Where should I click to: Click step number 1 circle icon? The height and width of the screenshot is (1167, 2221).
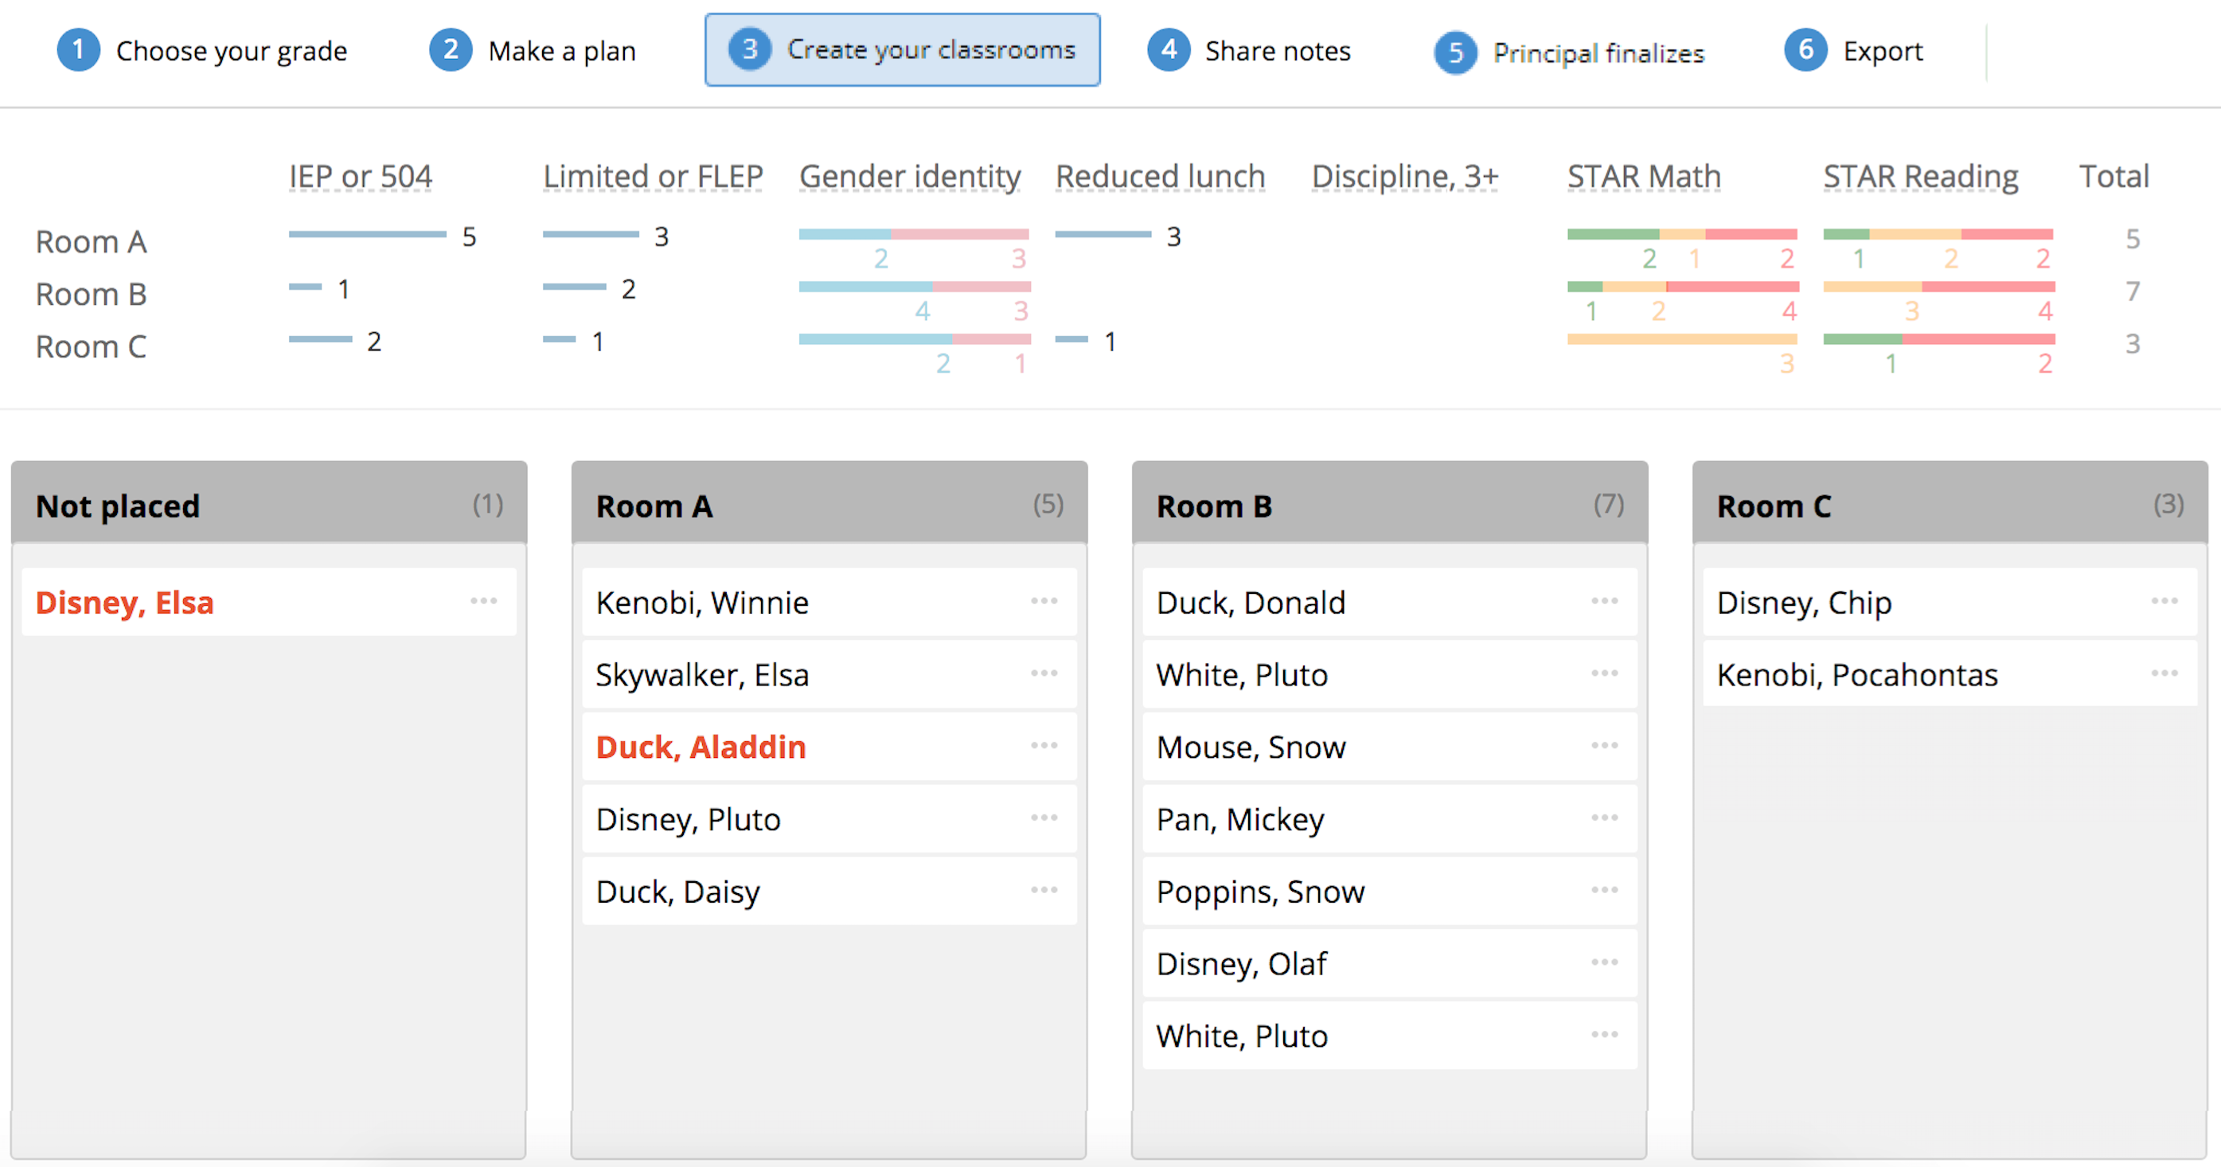[79, 50]
